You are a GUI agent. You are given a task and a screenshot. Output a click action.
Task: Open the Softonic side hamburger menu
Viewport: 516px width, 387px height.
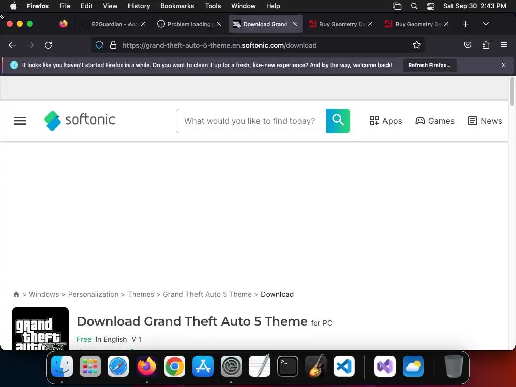(20, 121)
